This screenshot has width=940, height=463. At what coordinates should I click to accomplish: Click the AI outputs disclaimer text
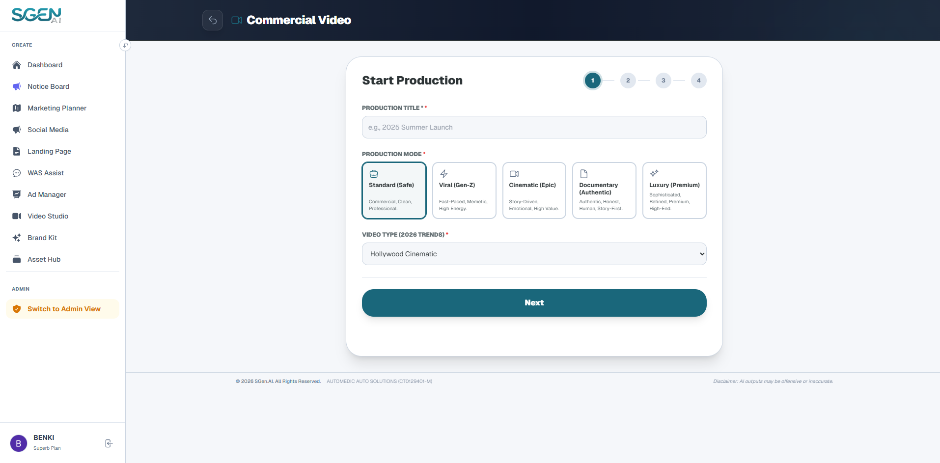click(x=773, y=381)
